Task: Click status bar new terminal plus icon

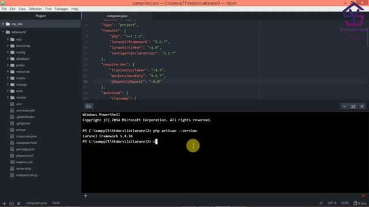Action: (x=4, y=204)
